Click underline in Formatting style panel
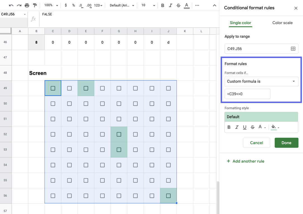This screenshot has height=214, width=303. click(245, 127)
